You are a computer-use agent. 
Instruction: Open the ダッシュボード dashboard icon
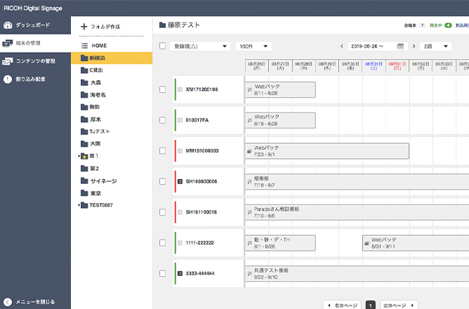[8, 26]
